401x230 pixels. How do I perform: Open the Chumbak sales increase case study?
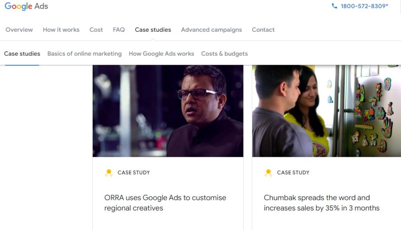click(x=321, y=203)
